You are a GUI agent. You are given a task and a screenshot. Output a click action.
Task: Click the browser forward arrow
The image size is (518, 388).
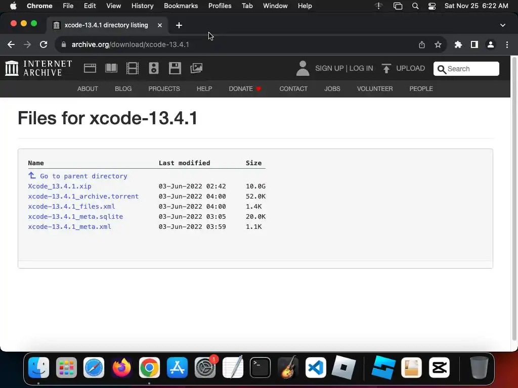click(27, 44)
